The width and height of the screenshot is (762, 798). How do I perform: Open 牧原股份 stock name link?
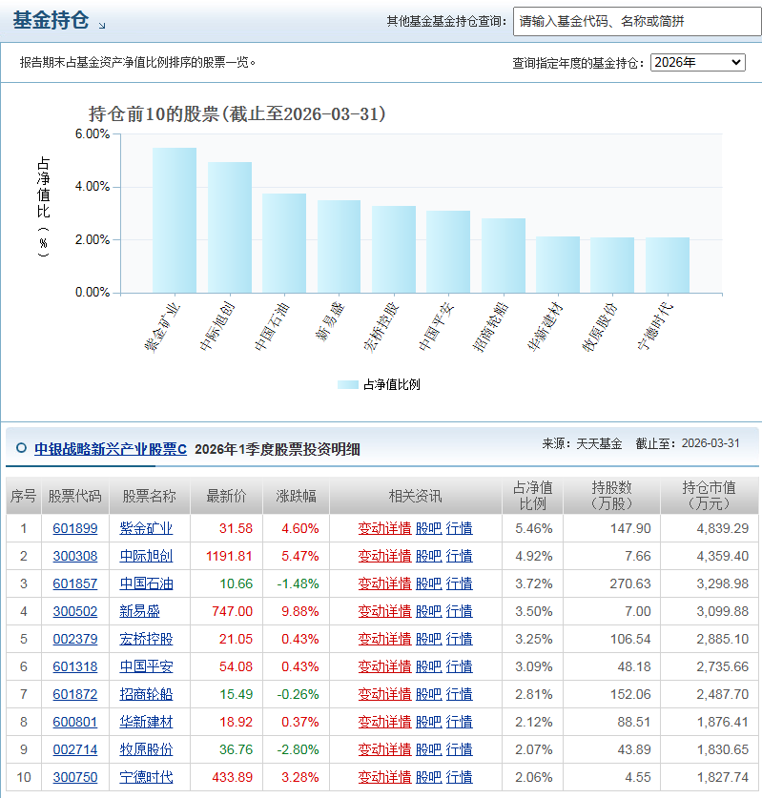[x=146, y=749]
